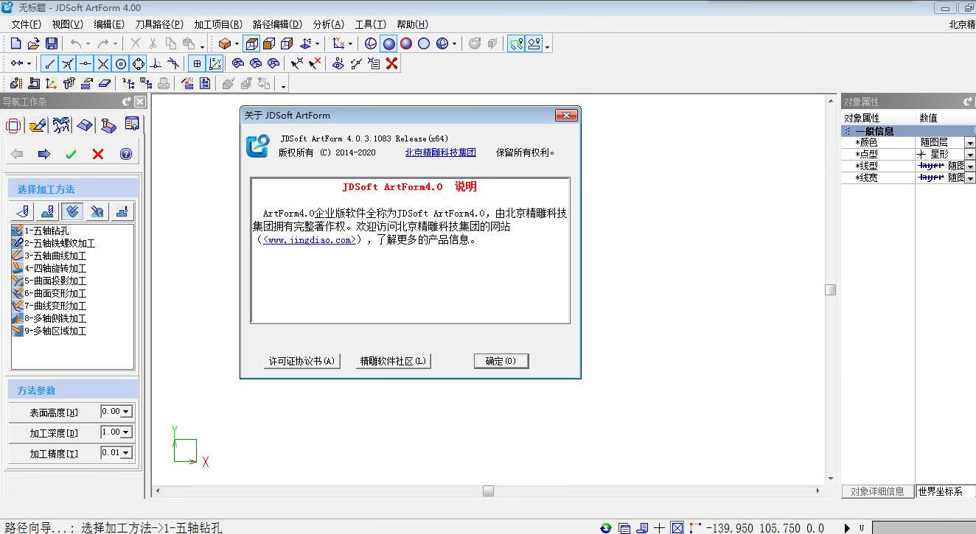Open the 线型 property dropdown arrow
This screenshot has width=976, height=534.
(x=970, y=166)
